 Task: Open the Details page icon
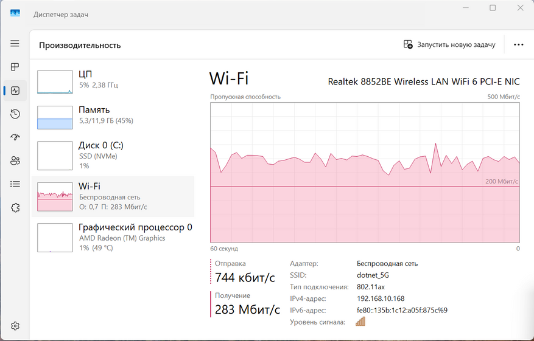pyautogui.click(x=15, y=184)
